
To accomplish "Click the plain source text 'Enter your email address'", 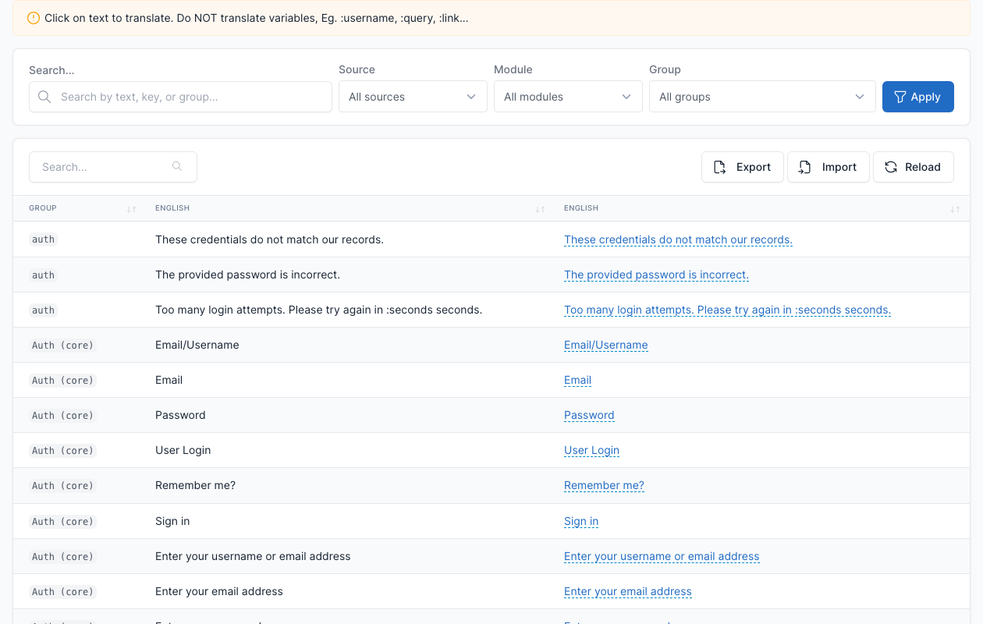I will tap(219, 591).
